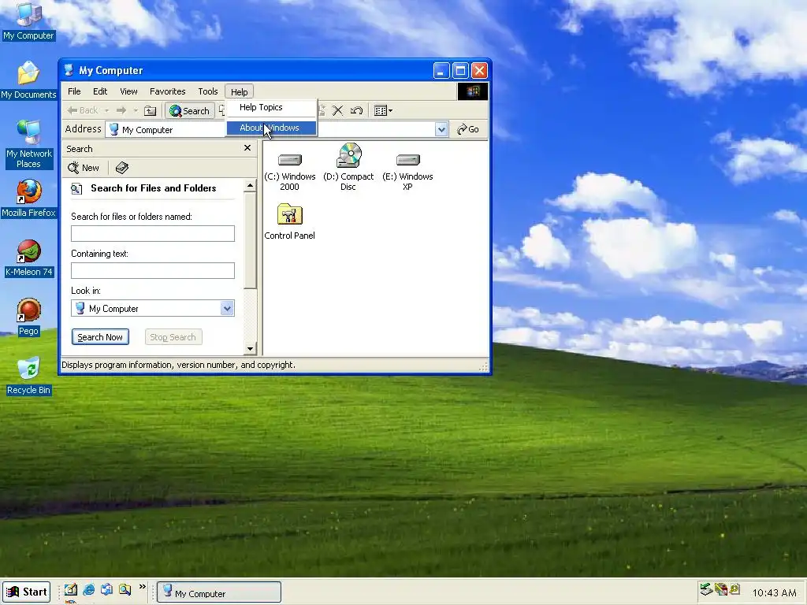
Task: Click the Search Now button
Action: pyautogui.click(x=100, y=337)
